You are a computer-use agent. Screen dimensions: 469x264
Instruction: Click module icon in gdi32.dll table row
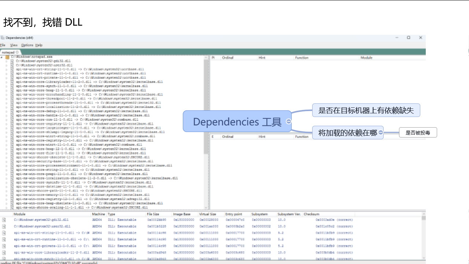[4, 220]
